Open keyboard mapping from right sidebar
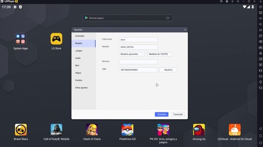 pos(261,13)
